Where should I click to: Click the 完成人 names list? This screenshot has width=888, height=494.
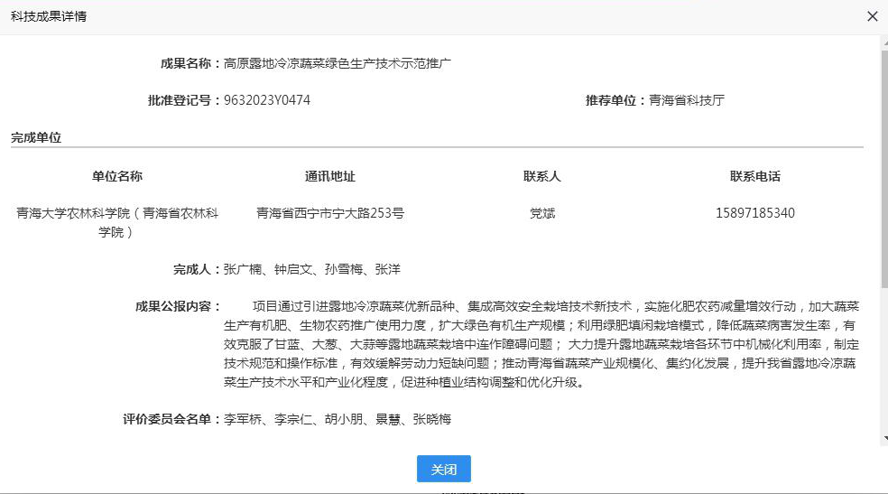click(311, 269)
